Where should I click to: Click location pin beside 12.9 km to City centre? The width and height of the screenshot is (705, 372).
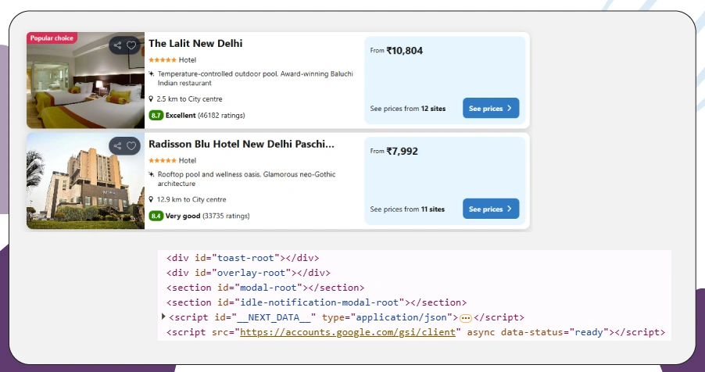(x=151, y=199)
